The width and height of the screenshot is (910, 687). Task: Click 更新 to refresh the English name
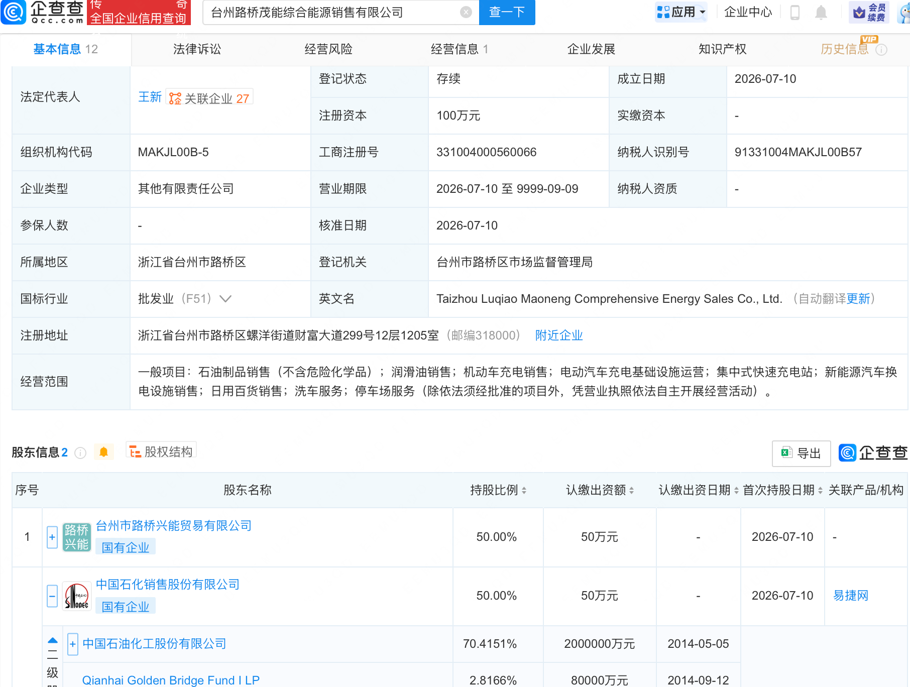(858, 299)
